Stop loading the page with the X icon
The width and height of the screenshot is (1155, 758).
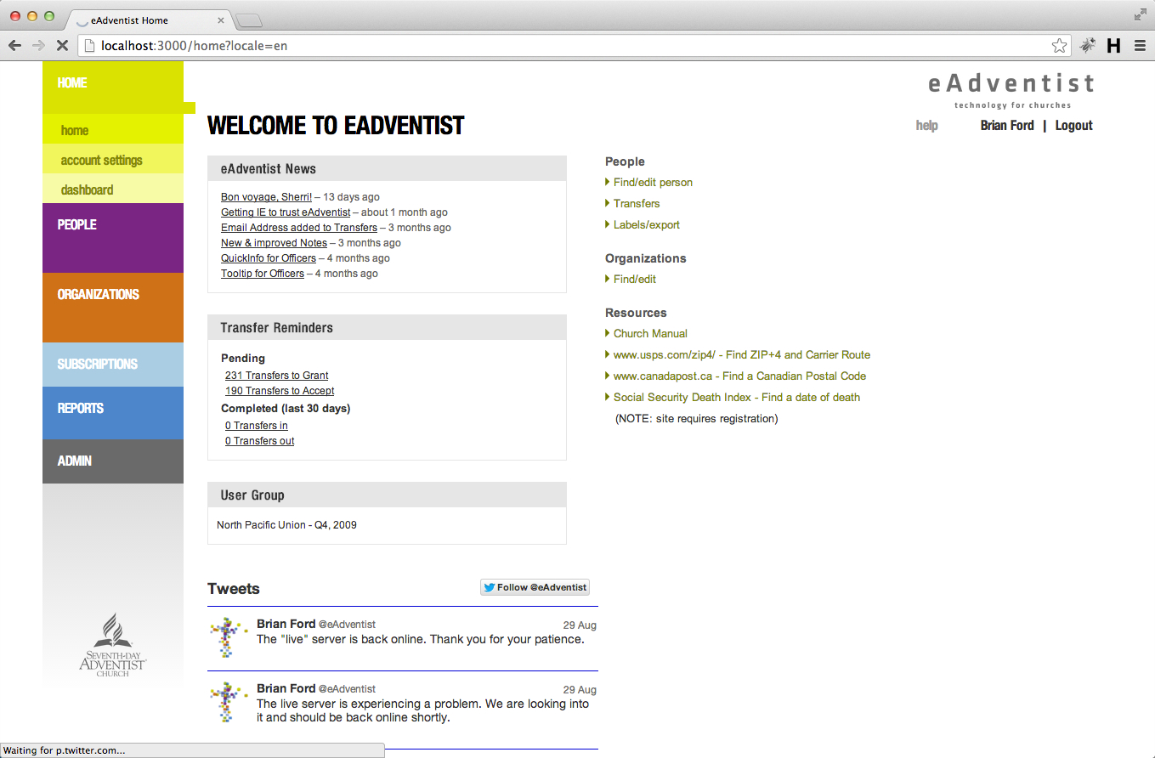click(62, 46)
